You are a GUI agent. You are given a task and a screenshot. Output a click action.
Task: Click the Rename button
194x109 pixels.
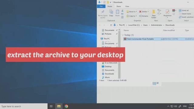coord(143,16)
